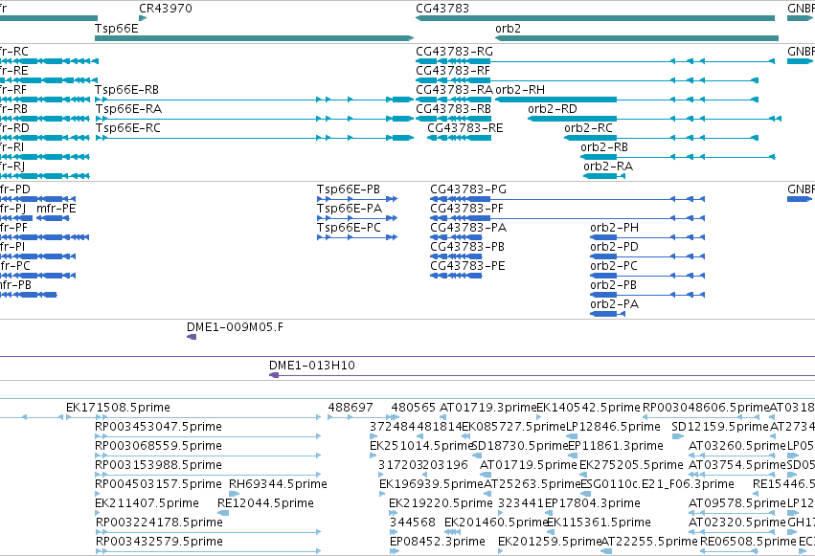
Task: Select the CG43783-RF transcript
Action: tap(587, 80)
